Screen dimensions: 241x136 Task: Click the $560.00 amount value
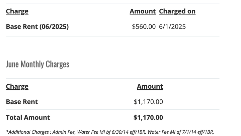[144, 27]
